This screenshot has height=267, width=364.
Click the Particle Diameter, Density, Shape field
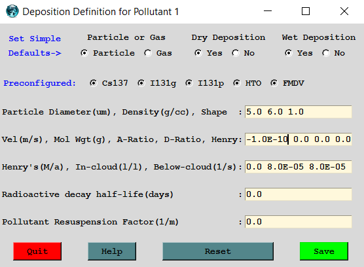[299, 112]
